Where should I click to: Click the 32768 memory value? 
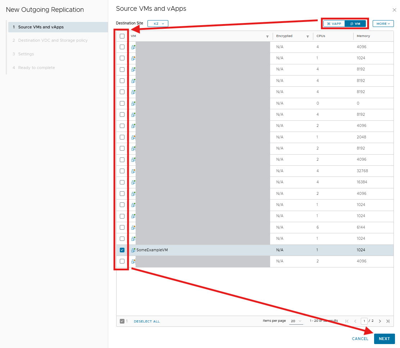click(362, 171)
